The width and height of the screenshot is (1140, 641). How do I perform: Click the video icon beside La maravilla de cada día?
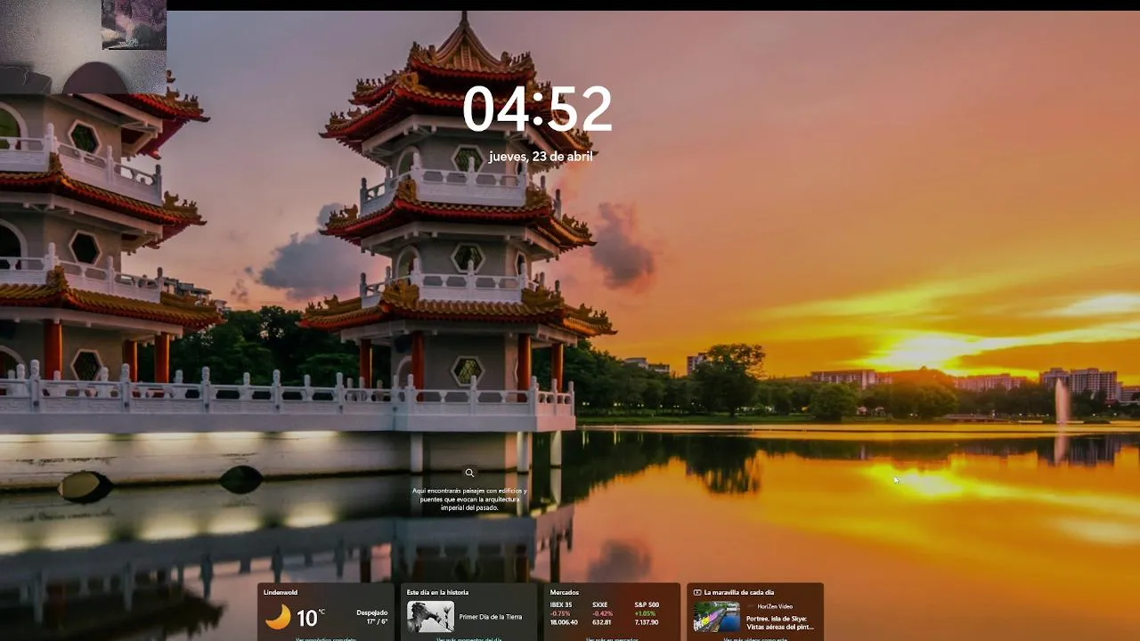point(697,592)
